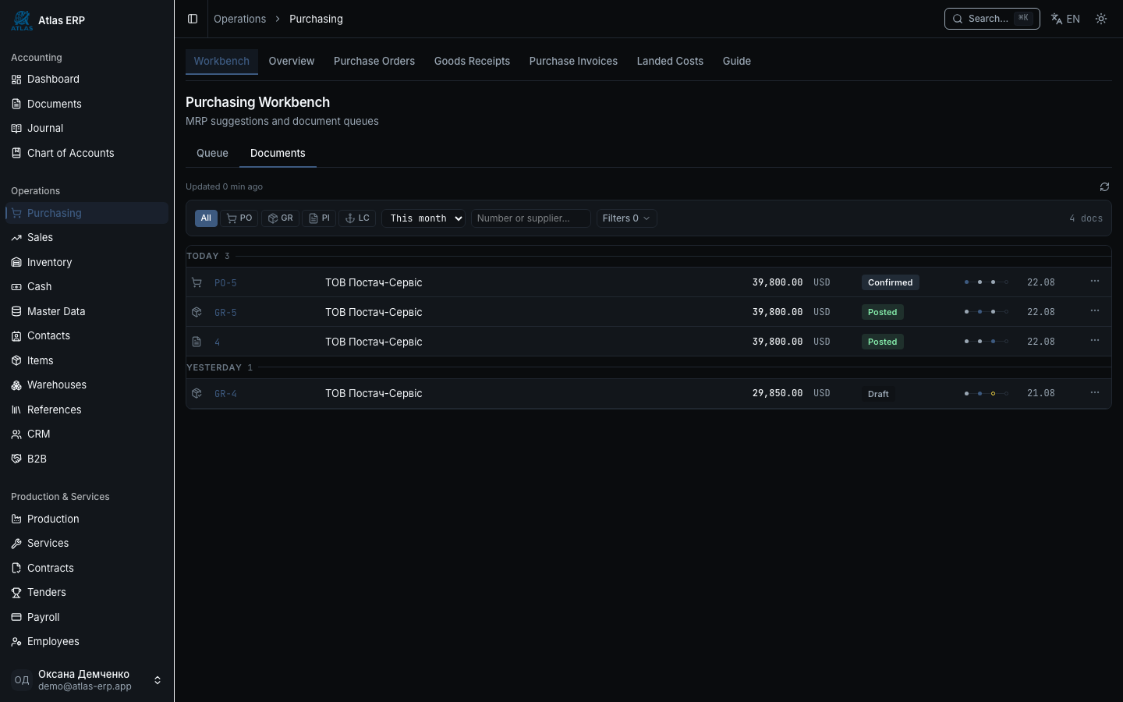Open Dashboard in the sidebar

tap(87, 79)
